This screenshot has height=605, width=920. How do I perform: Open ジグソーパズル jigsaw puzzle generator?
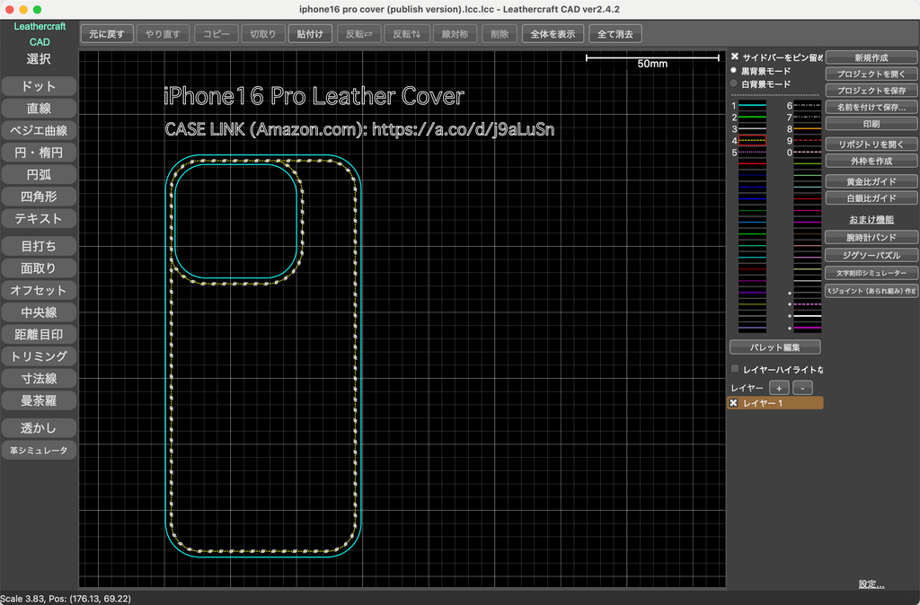click(x=871, y=255)
